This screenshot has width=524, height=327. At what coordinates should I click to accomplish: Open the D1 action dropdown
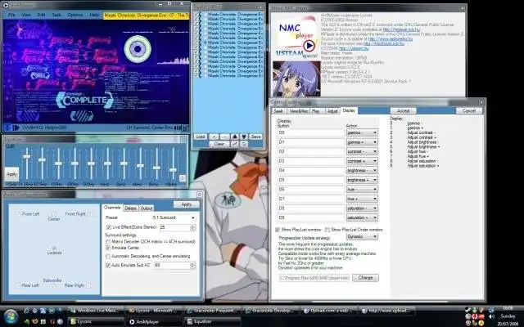[x=362, y=141]
